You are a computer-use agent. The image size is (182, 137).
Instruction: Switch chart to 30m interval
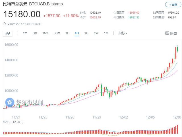point(57,33)
